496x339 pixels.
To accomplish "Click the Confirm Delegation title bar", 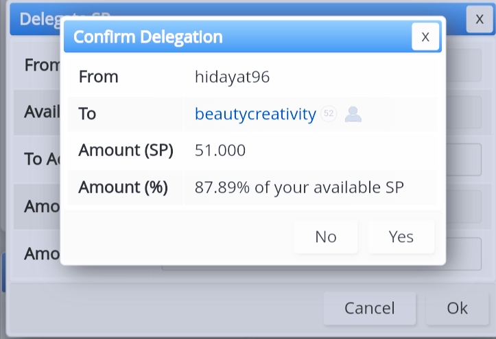I will coord(237,36).
